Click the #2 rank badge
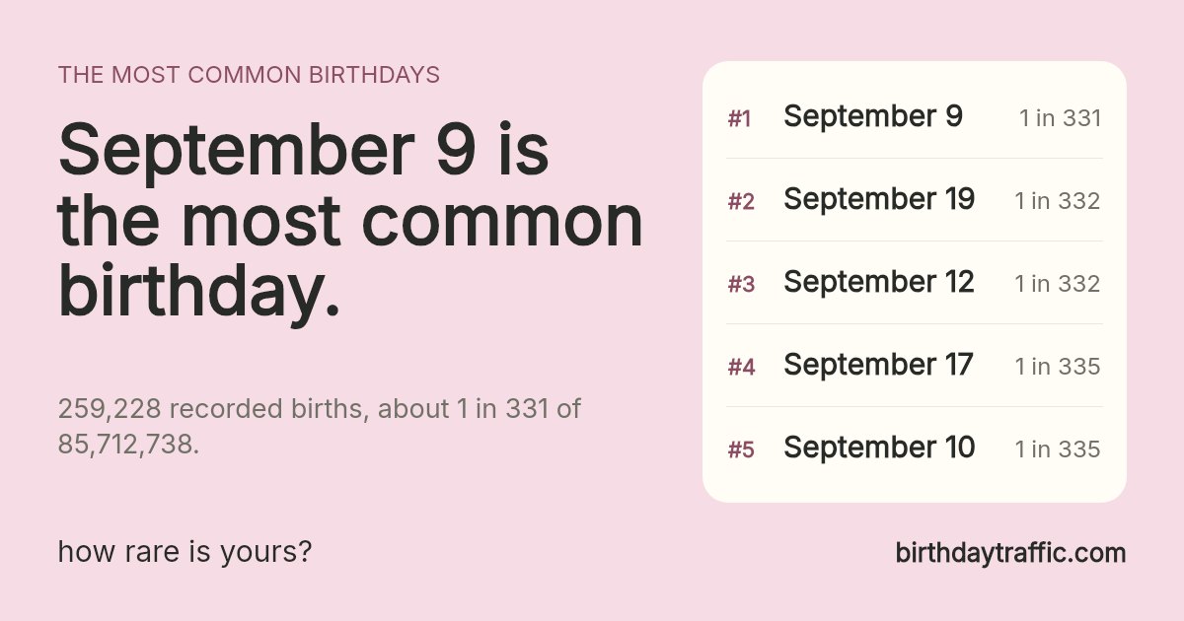 coord(741,202)
